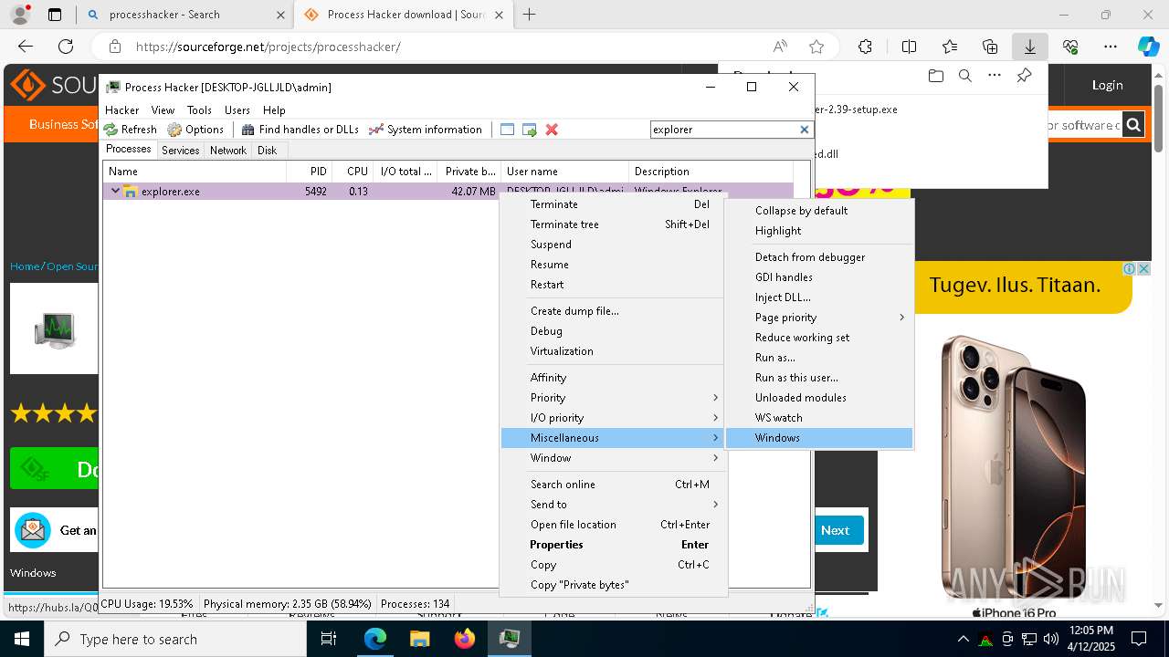Select Suspend in the context menu
The image size is (1169, 657).
[x=614, y=245]
